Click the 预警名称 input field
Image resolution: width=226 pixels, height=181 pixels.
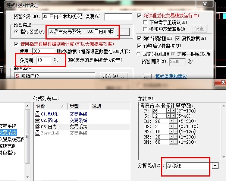[62, 16]
